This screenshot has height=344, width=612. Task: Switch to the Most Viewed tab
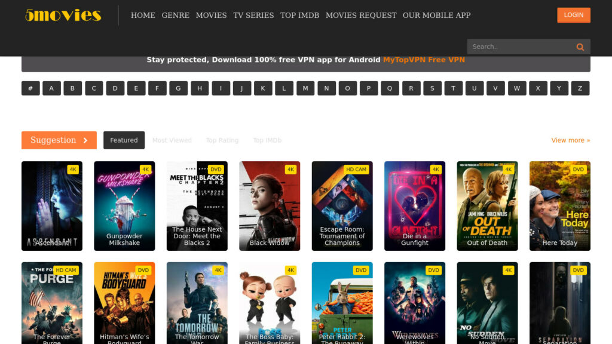(172, 140)
